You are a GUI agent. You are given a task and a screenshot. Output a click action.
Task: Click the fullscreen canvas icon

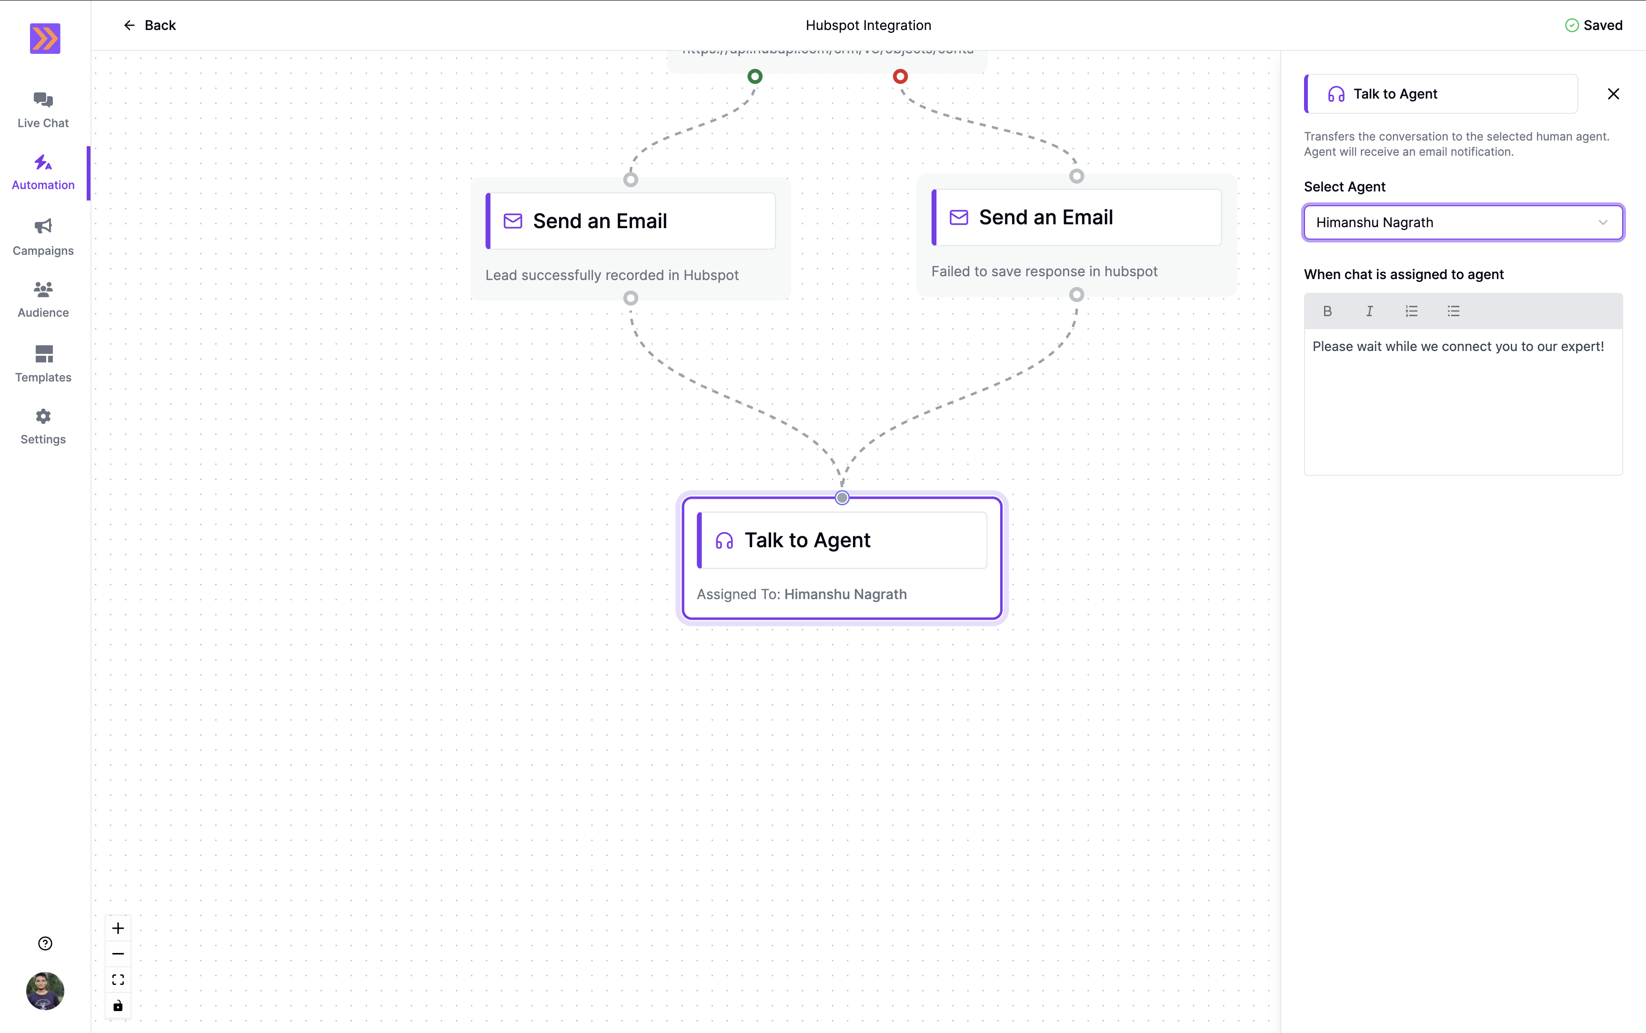coord(118,979)
